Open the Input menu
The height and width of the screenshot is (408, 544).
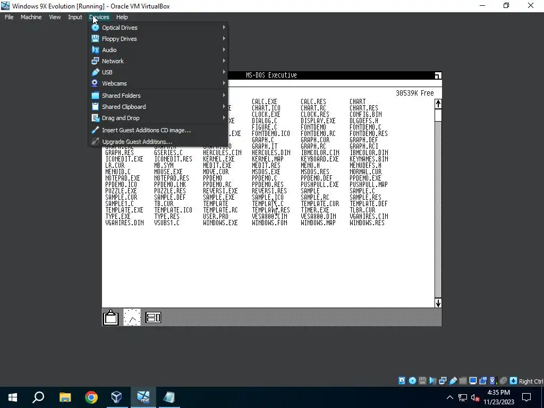[75, 17]
